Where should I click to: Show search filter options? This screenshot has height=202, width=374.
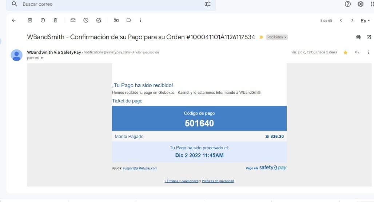pos(208,4)
